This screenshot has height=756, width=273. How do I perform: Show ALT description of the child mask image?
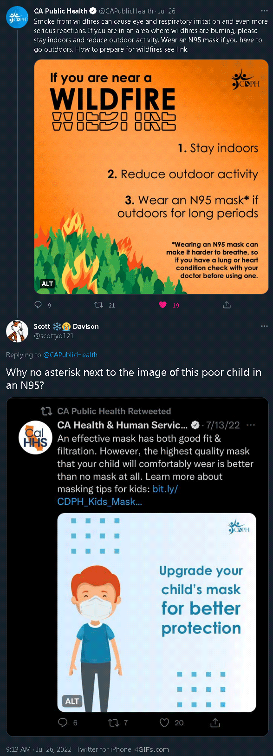pos(72,701)
